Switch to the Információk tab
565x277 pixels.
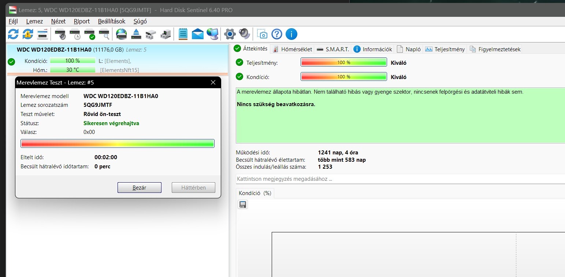point(373,49)
